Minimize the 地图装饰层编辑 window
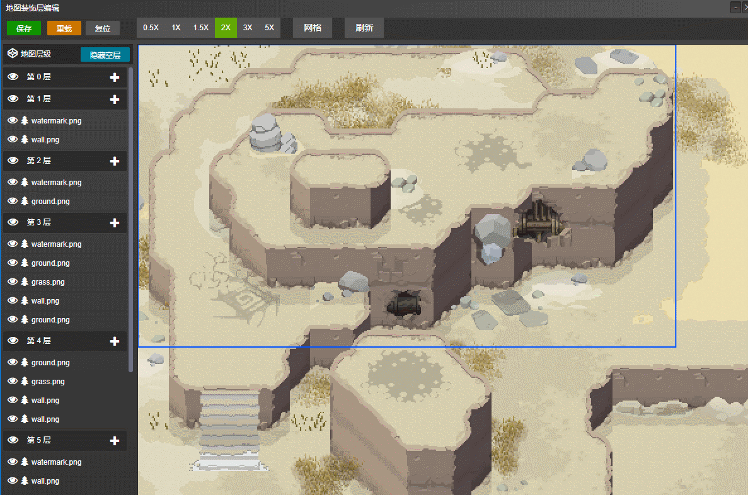Screen dimensions: 748x495 735,7
